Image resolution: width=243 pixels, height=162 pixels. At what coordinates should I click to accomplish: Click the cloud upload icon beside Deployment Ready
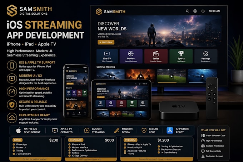click(x=12, y=118)
